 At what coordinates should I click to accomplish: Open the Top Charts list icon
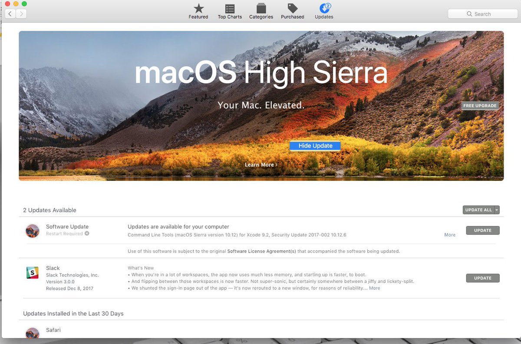[230, 8]
